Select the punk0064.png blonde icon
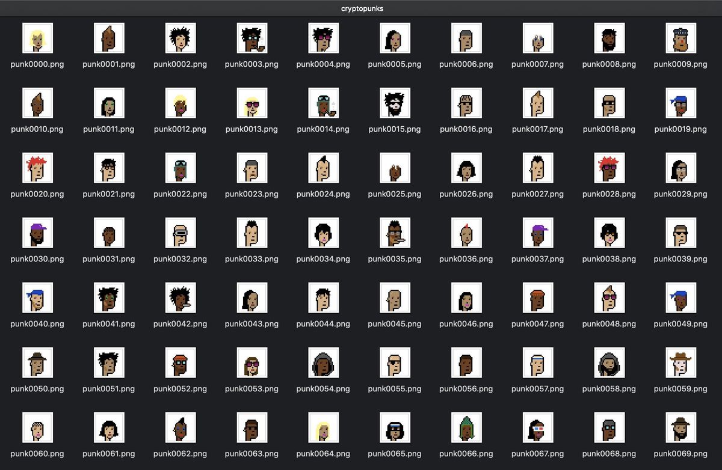 324,427
